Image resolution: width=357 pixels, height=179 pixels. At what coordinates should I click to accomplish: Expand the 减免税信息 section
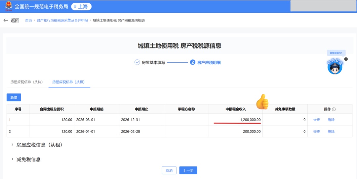13,159
